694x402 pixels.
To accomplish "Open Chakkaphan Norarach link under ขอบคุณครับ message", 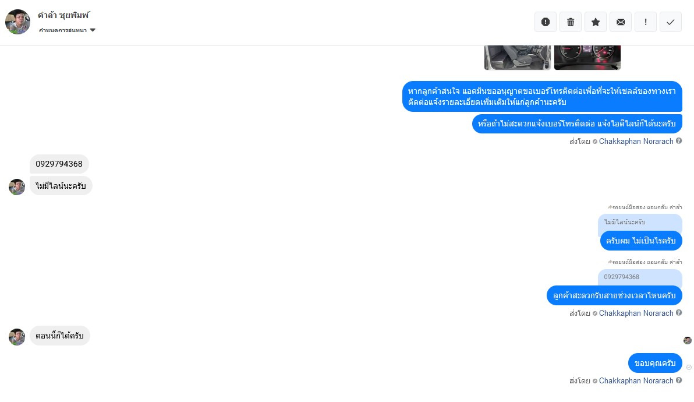I will click(x=636, y=381).
